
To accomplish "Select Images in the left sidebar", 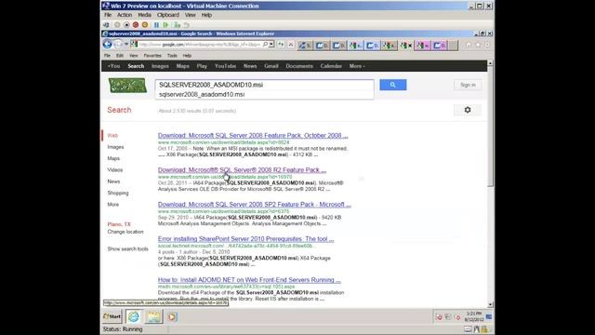I will 115,147.
